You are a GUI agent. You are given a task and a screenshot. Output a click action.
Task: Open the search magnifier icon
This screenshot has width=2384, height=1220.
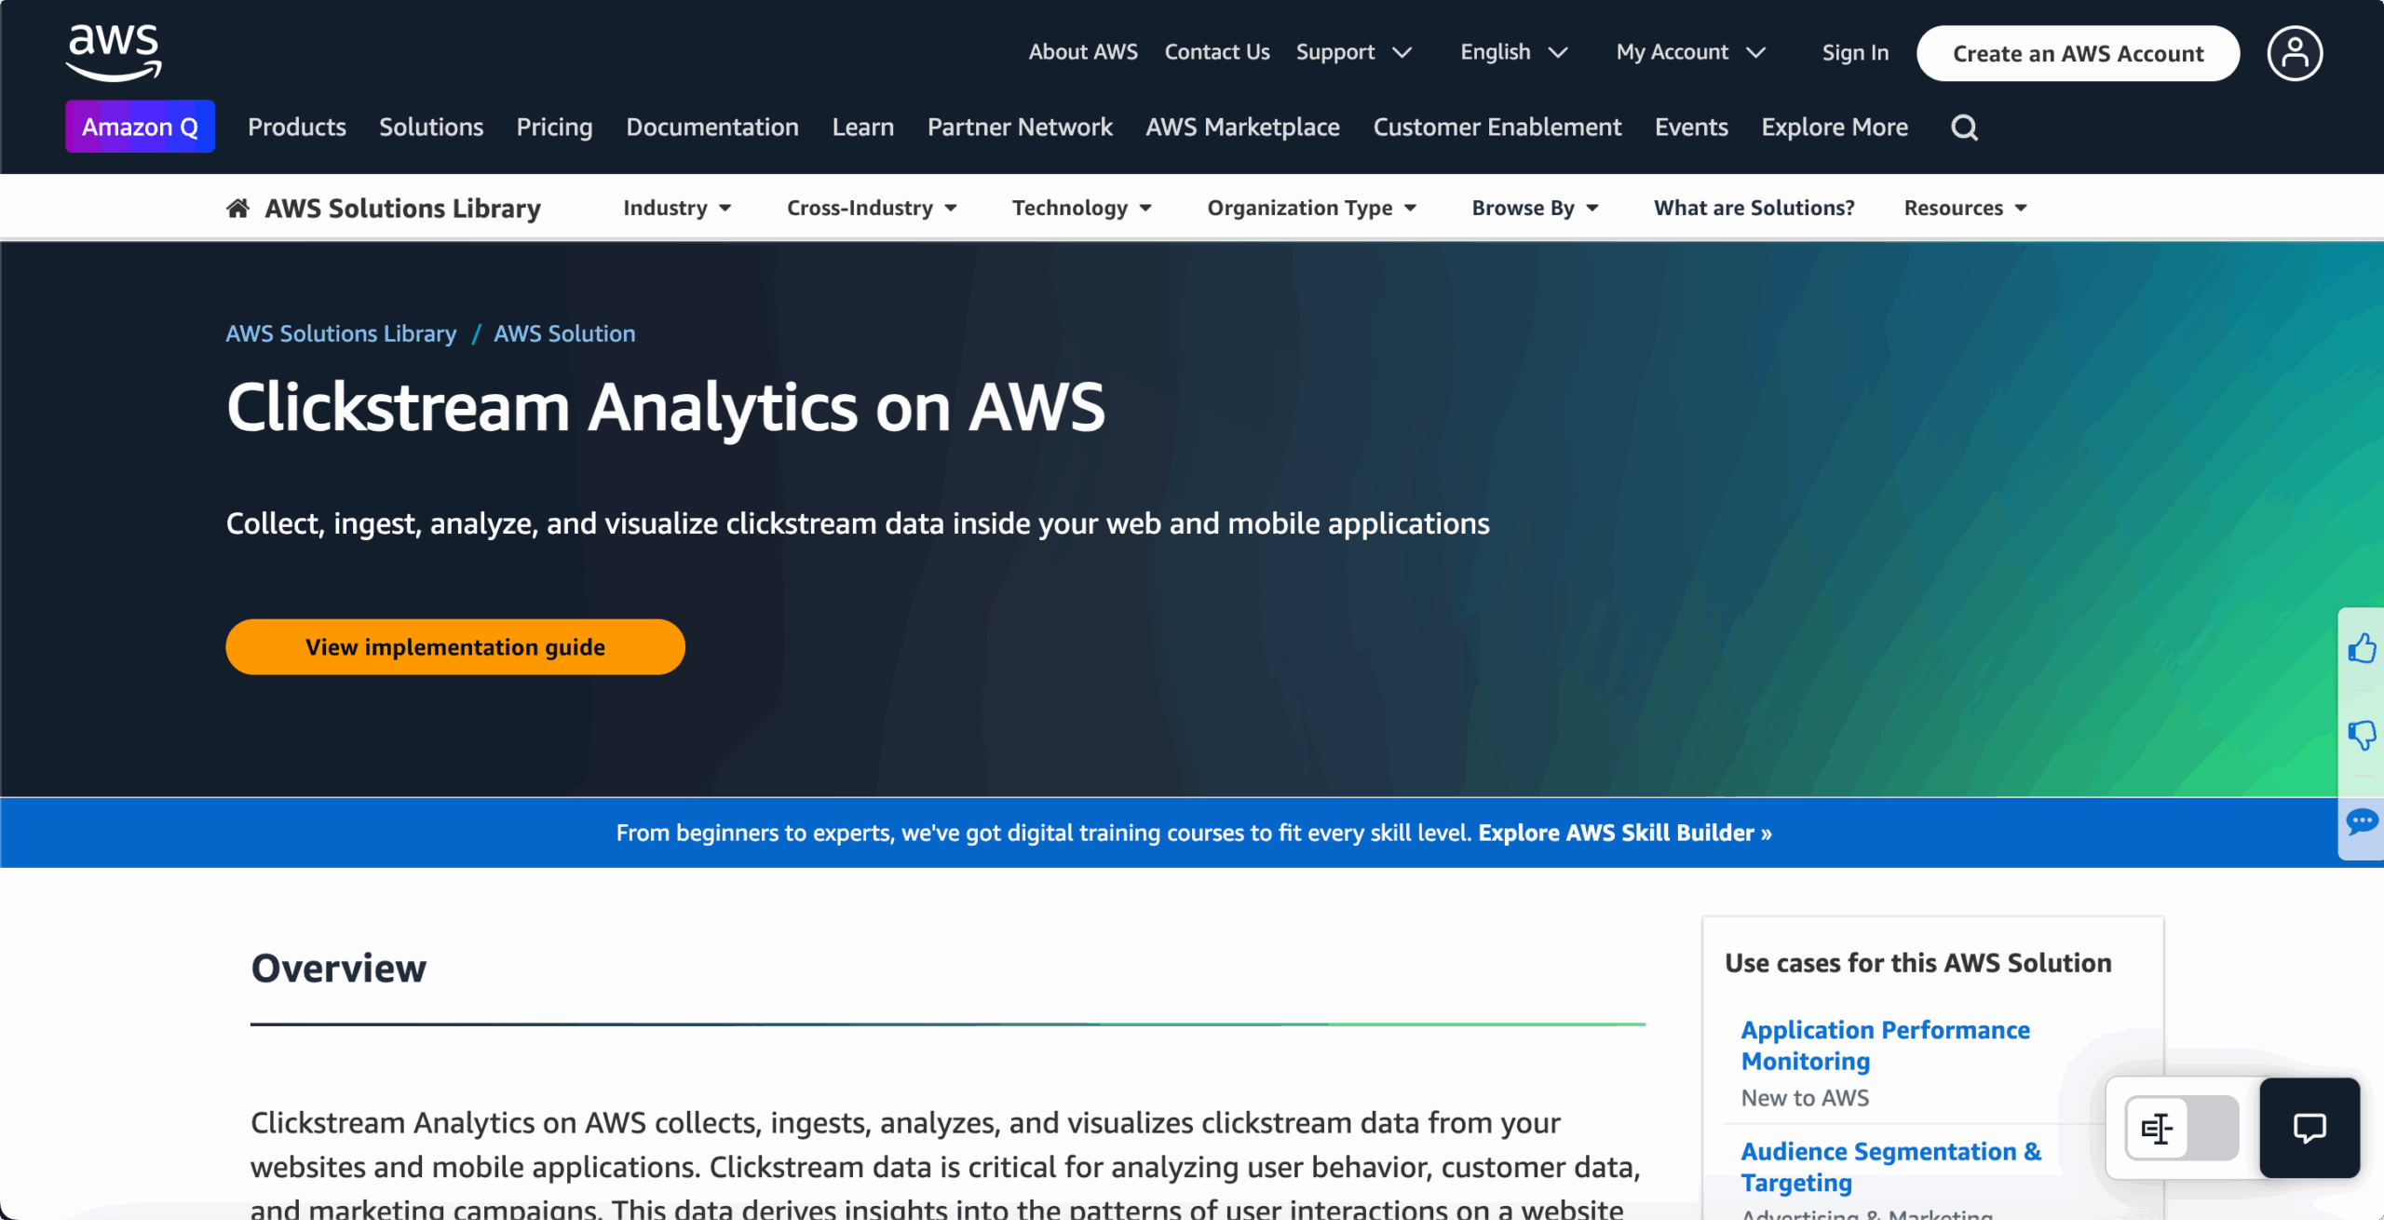click(x=1964, y=128)
